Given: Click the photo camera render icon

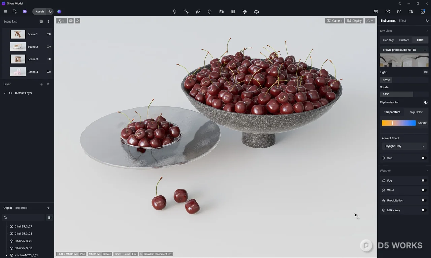Looking at the screenshot, I should coord(399,11).
